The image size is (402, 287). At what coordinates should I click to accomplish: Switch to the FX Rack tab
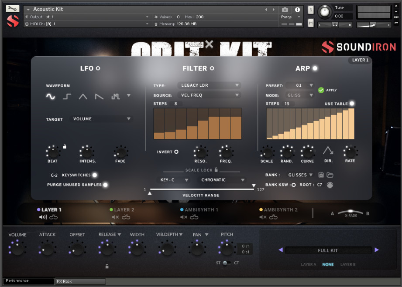[80, 281]
